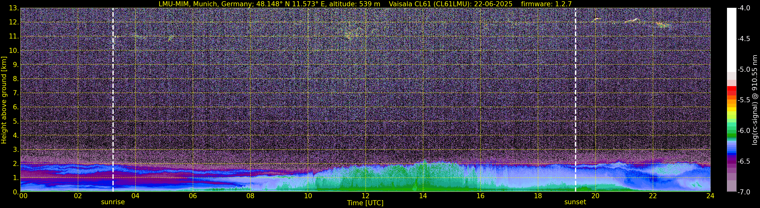Click the "-4.5" colorbar tick label

tap(743, 39)
